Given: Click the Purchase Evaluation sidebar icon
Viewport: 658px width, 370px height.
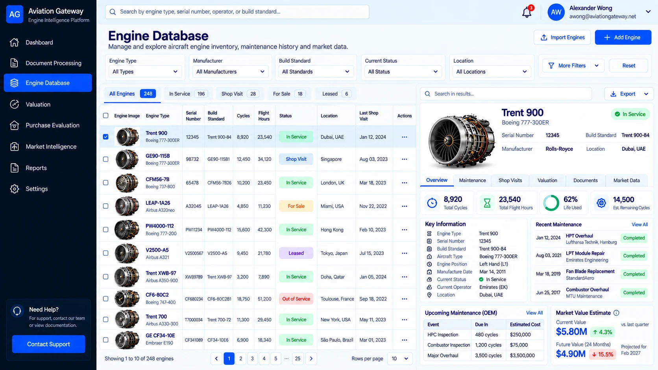Looking at the screenshot, I should coord(15,125).
